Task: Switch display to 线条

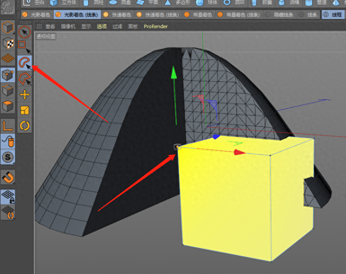Action: coord(308,15)
